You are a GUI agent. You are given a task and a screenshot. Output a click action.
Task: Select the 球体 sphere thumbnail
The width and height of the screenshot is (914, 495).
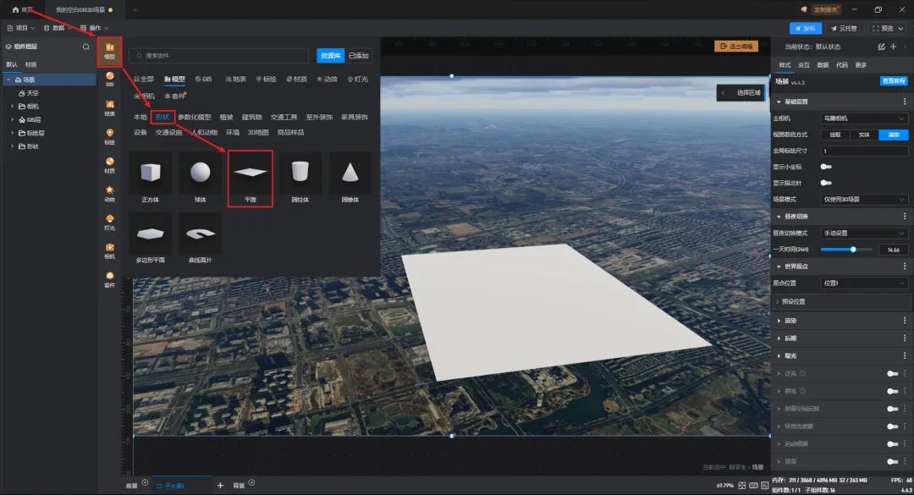coord(200,173)
